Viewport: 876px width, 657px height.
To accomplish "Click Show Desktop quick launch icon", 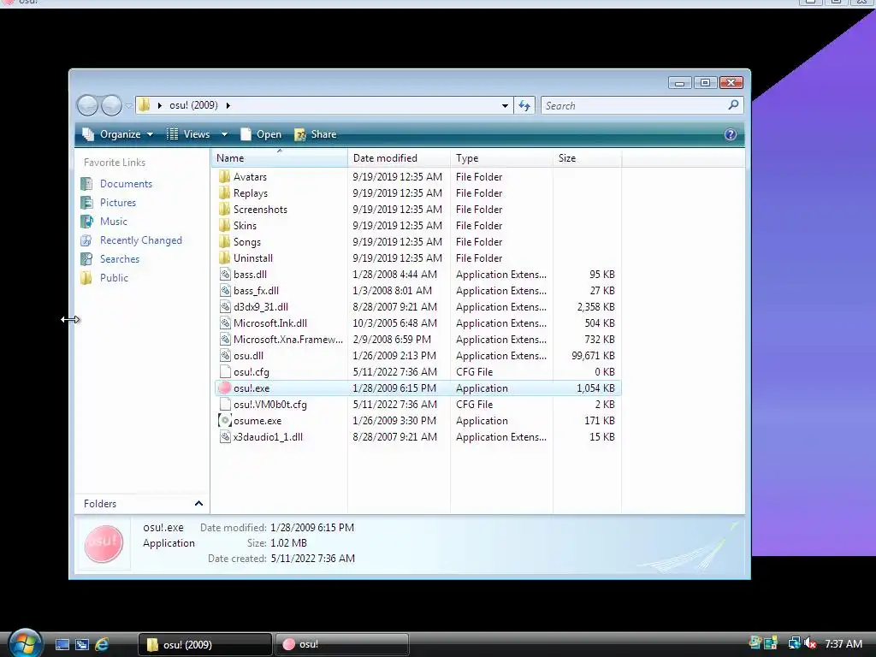I will 62,644.
